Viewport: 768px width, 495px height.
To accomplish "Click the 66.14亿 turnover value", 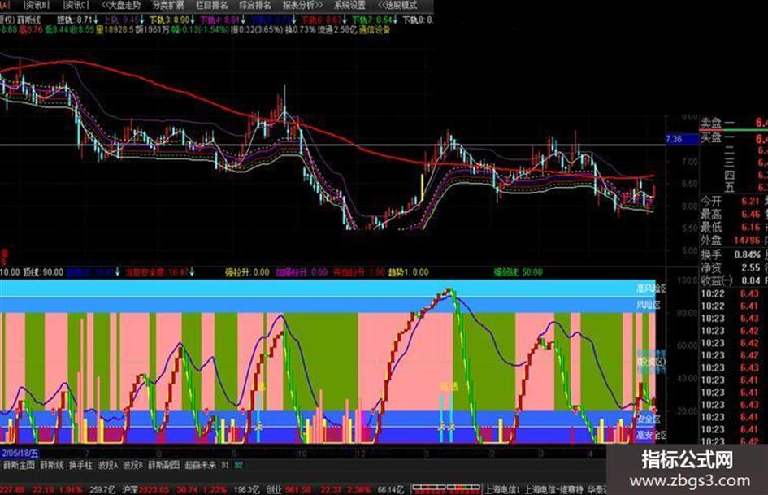I will [x=391, y=489].
